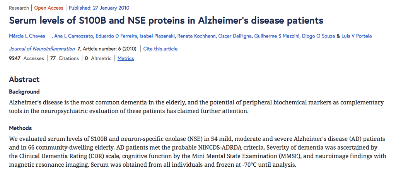The width and height of the screenshot is (396, 169).
Task: Click the Background subheading
Action: coord(24,92)
